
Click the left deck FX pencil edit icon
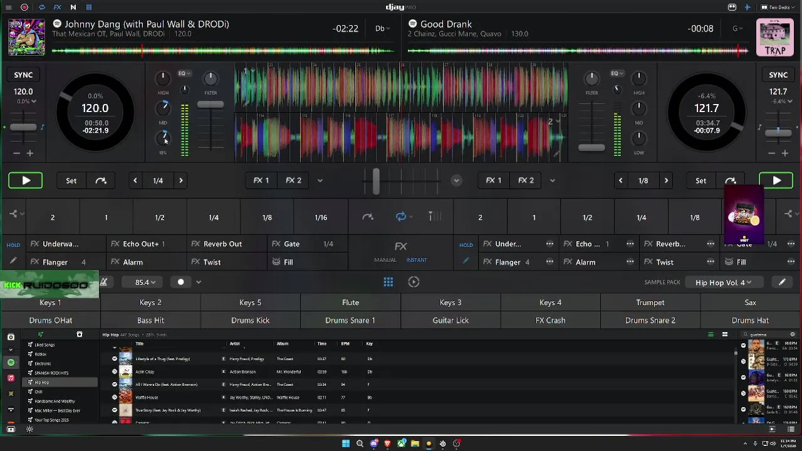tap(13, 261)
